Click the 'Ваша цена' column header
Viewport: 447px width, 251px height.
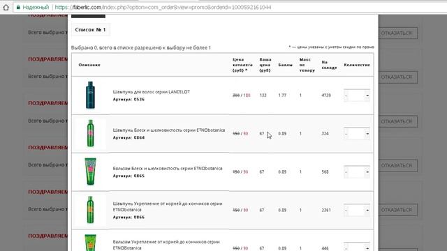click(x=265, y=65)
